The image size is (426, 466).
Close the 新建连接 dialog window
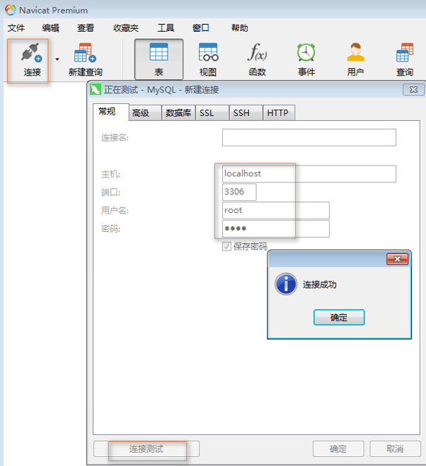(x=413, y=90)
